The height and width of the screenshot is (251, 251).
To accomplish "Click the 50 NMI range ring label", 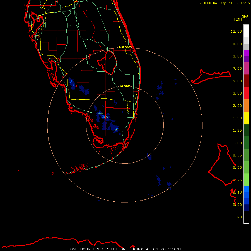I will click(125, 86).
